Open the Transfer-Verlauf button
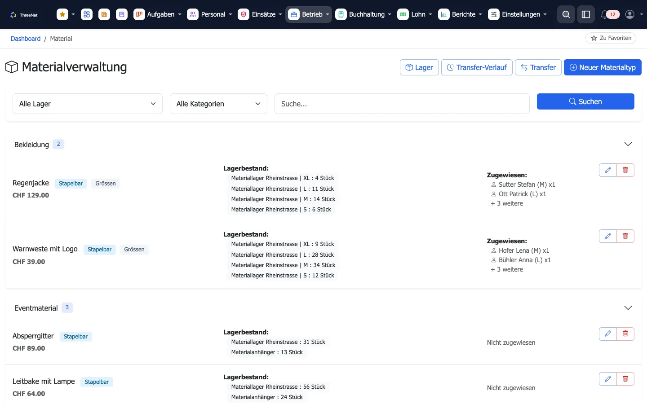647x404 pixels. 477,67
